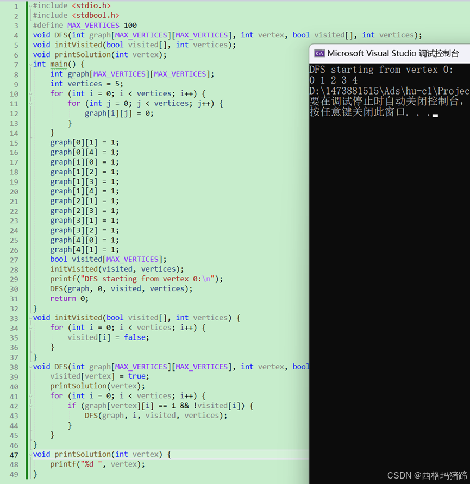Click the initVisited prototype on line 5

pyautogui.click(x=135, y=45)
